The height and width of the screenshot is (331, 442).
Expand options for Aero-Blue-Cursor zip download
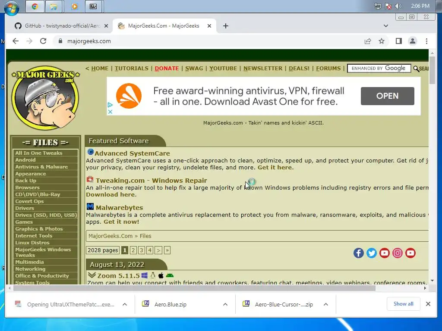tap(325, 304)
